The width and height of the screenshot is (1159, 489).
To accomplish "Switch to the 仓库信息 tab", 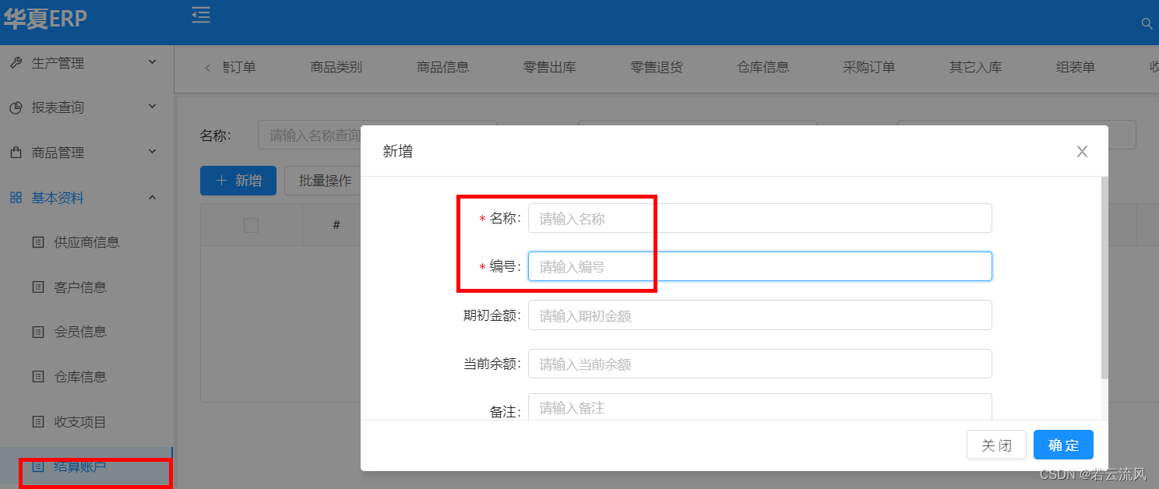I will click(763, 67).
